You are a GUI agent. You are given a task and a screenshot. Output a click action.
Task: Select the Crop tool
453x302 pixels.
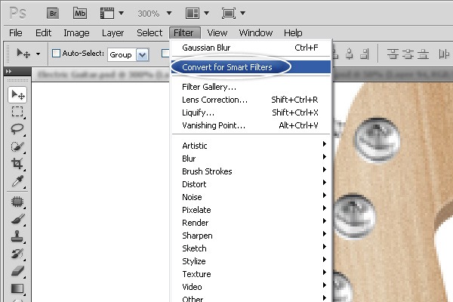pyautogui.click(x=17, y=164)
